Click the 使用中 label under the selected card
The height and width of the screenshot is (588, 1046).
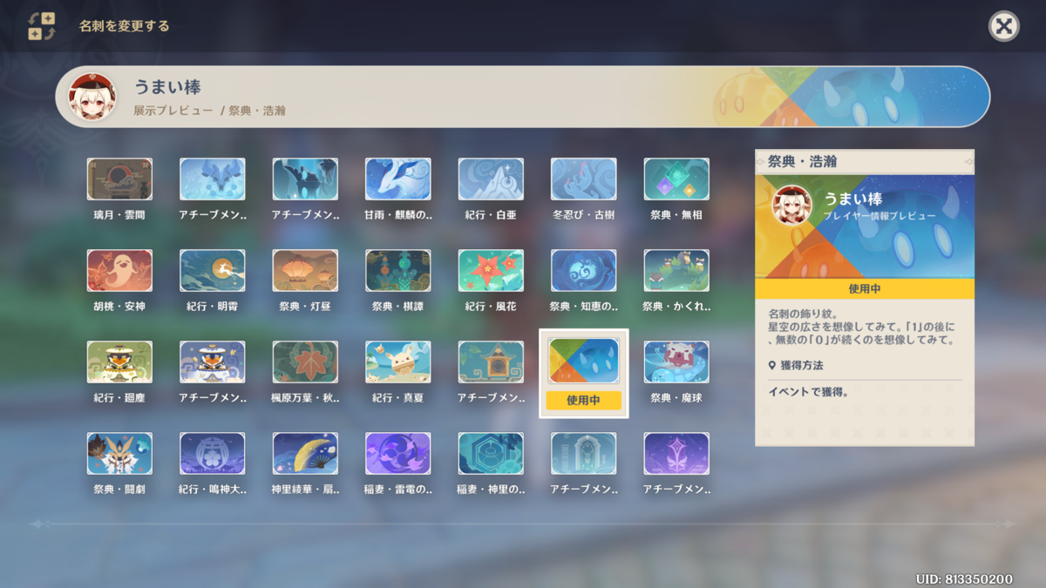click(583, 401)
